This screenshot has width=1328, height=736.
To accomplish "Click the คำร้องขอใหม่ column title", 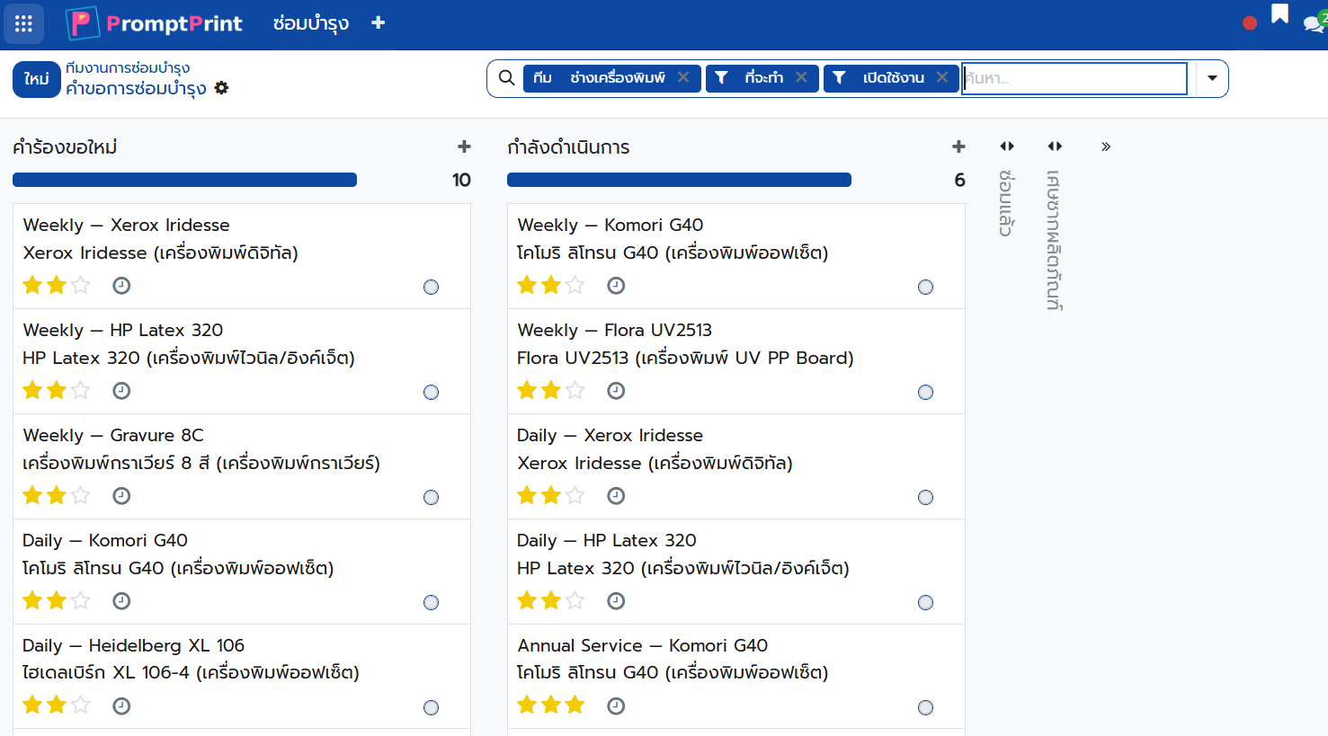I will click(x=65, y=147).
